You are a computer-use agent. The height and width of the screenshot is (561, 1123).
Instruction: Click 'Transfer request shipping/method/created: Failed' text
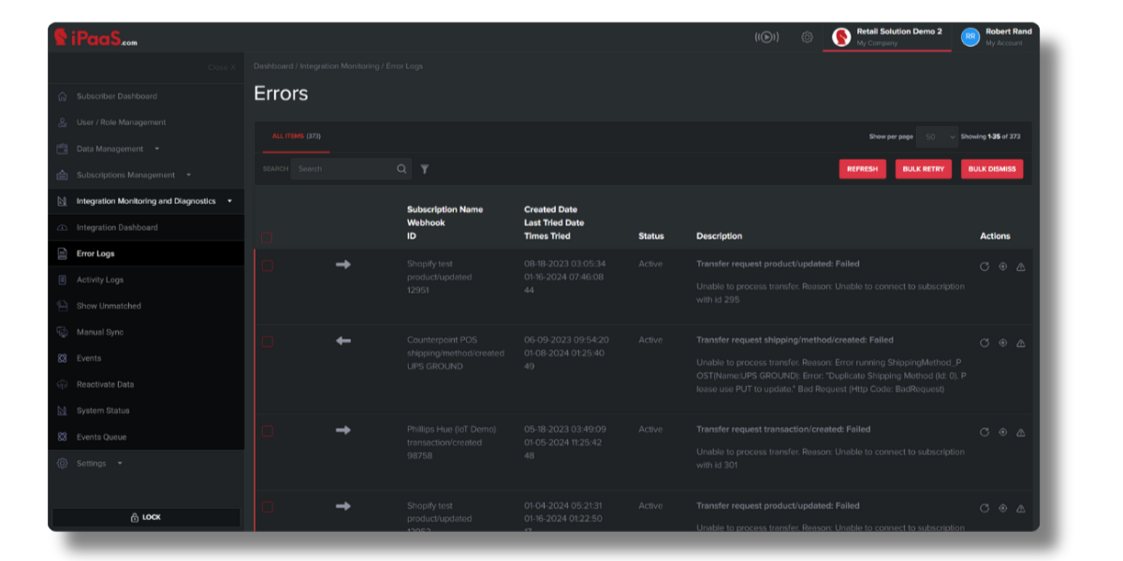795,340
